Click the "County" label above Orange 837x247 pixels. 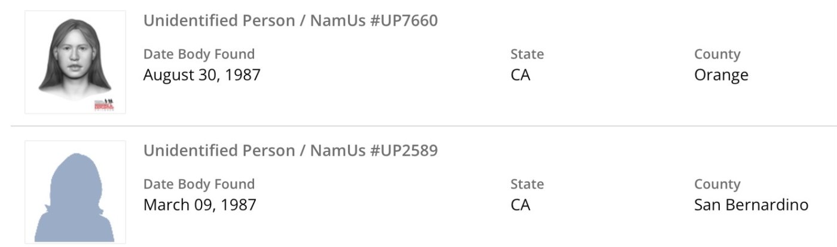(717, 54)
